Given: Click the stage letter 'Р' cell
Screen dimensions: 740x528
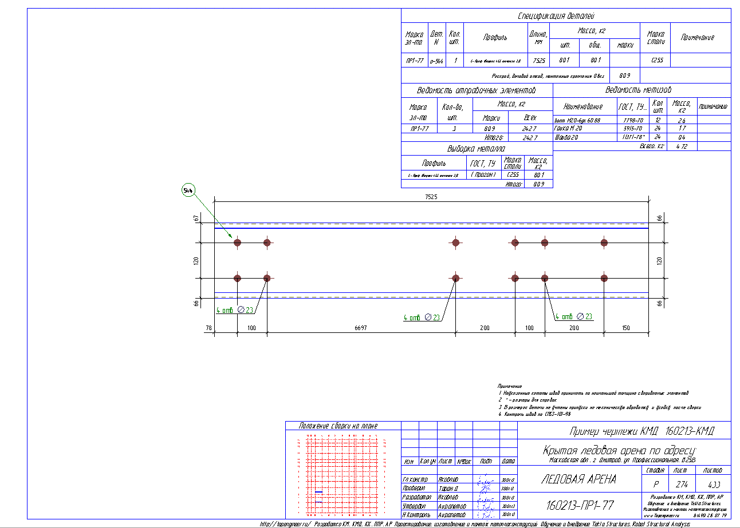Looking at the screenshot, I should tap(655, 483).
